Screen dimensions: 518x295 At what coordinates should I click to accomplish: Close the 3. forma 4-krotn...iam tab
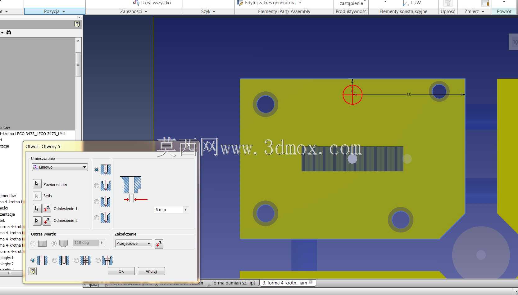[x=311, y=282]
